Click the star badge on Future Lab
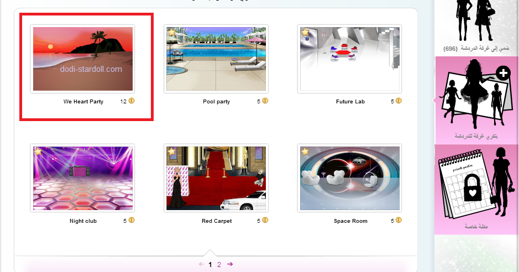 coord(305,32)
